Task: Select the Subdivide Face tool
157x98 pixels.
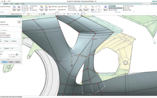Action: [63, 7]
